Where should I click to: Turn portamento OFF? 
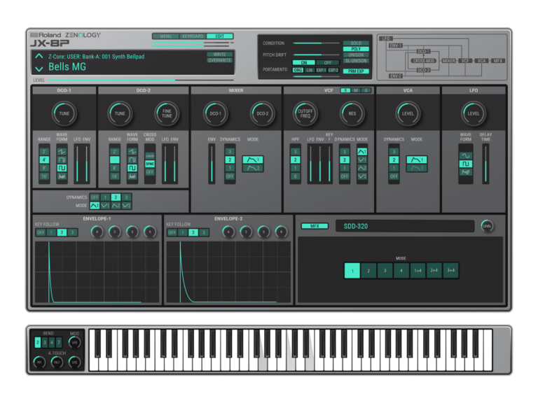(x=328, y=63)
